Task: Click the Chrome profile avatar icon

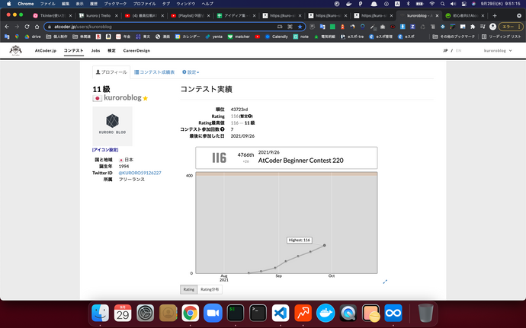Action: [x=492, y=27]
